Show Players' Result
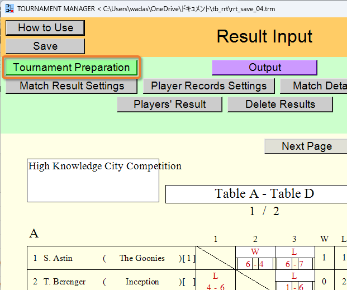The image size is (347, 290). pos(169,104)
